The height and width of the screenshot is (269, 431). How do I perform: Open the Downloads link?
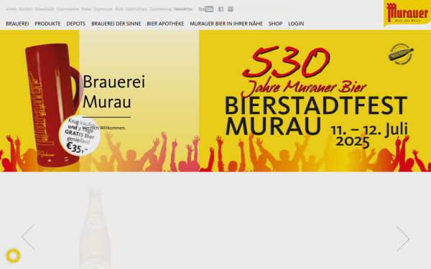[45, 9]
